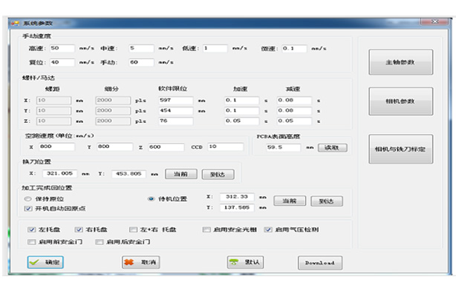
Task: Click X axis 减速 field 0.08
Action: coord(294,101)
